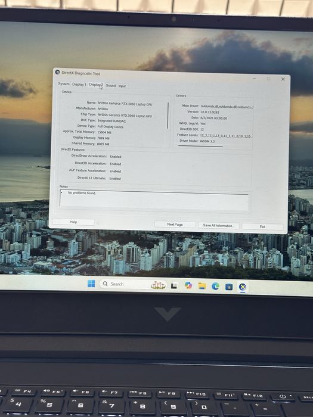Screen dimensions: 313x417
Task: Go to Next Page
Action: (175, 225)
